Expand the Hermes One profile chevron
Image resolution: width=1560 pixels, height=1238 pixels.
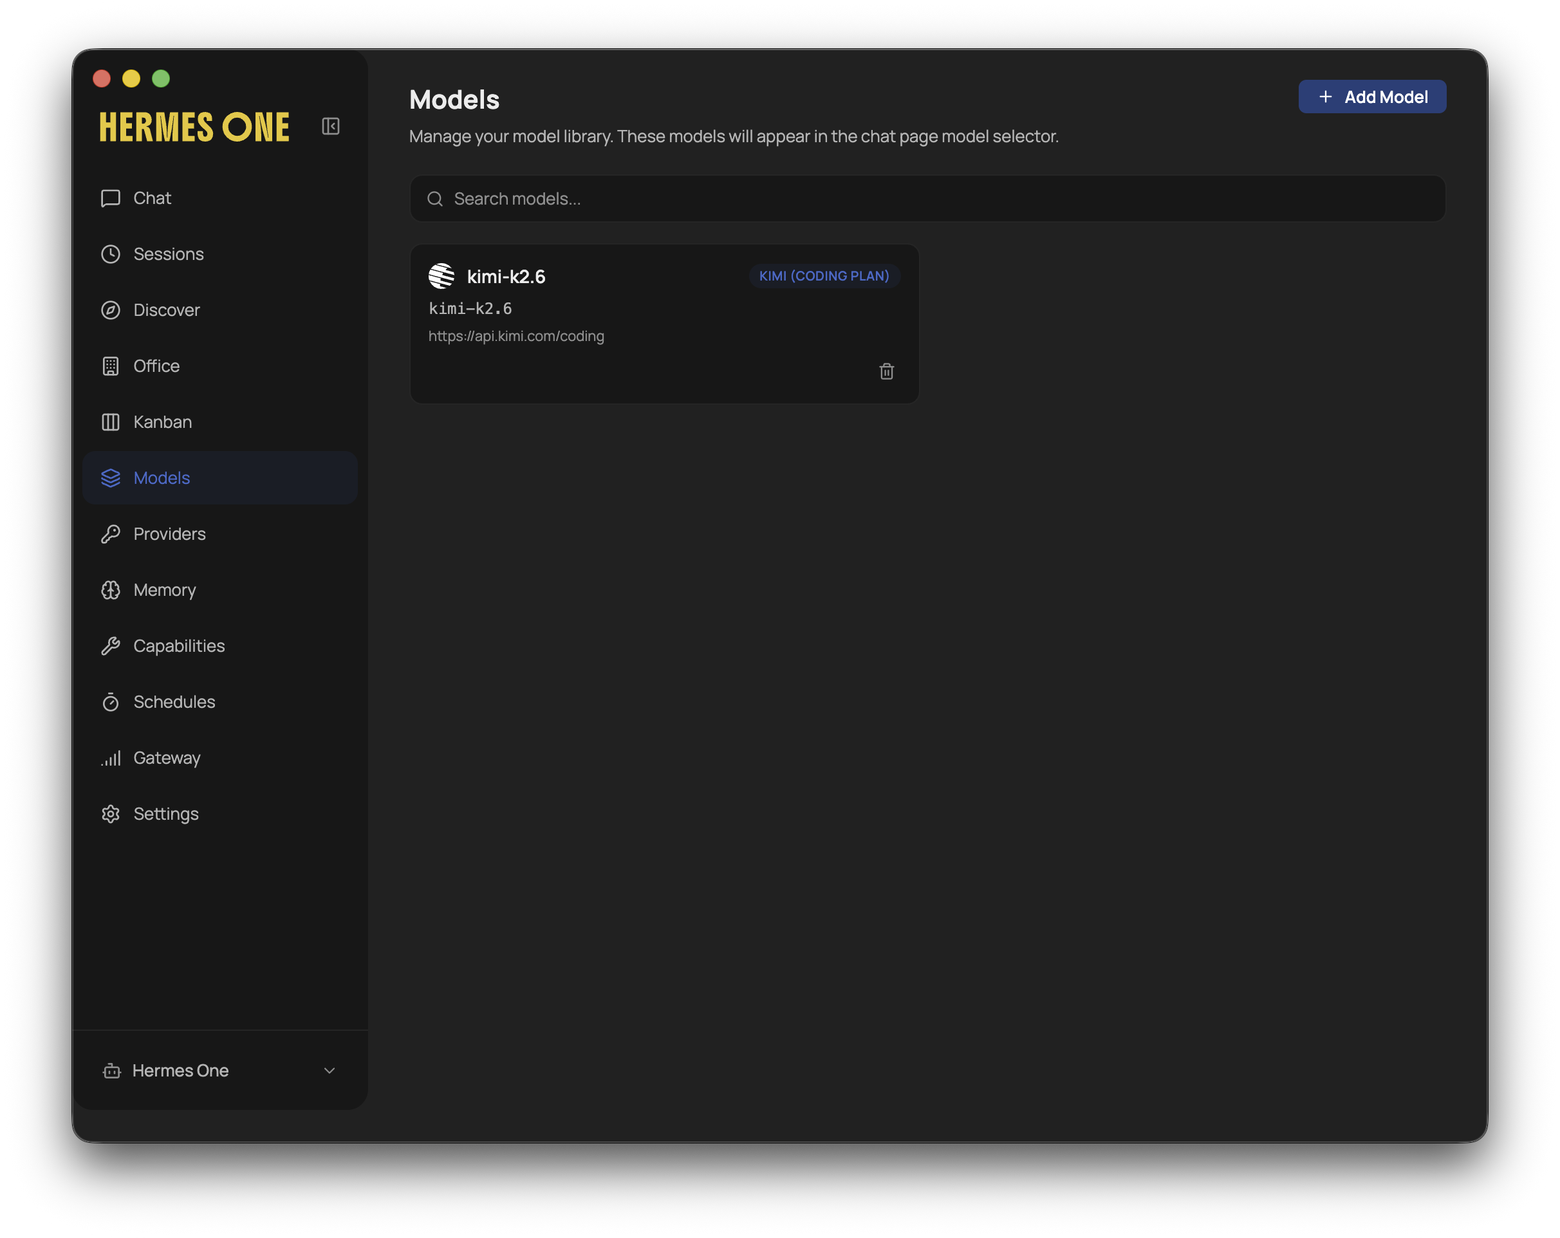point(330,1070)
